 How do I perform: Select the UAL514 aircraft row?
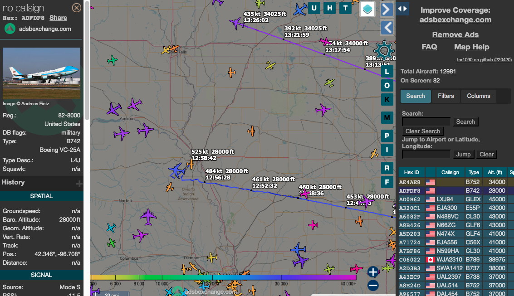pyautogui.click(x=456, y=285)
